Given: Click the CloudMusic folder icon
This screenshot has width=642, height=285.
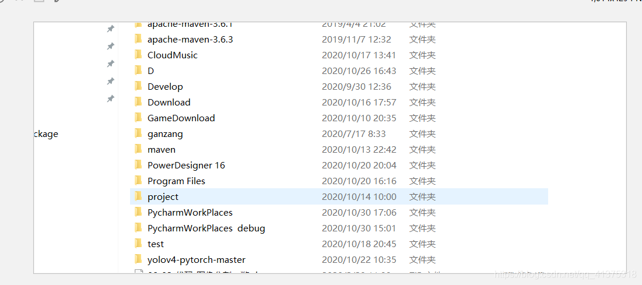Looking at the screenshot, I should point(138,55).
